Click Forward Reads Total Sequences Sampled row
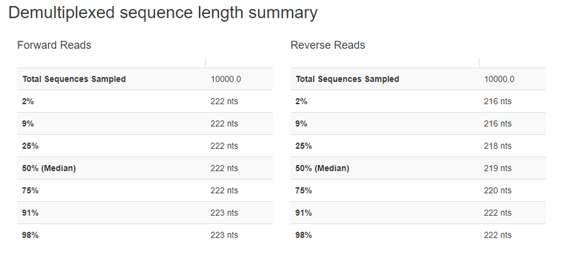564x259 pixels. pos(74,79)
